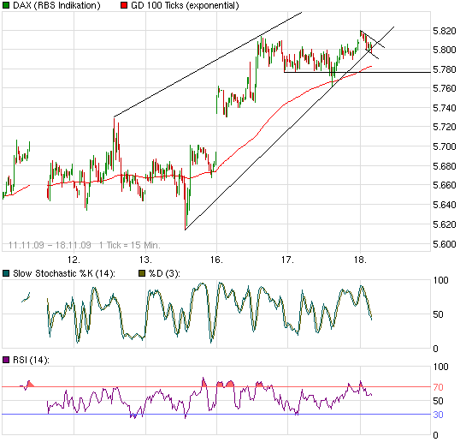Click the '17.' date axis label
Viewport: 466px width, 442px height.
[x=287, y=260]
